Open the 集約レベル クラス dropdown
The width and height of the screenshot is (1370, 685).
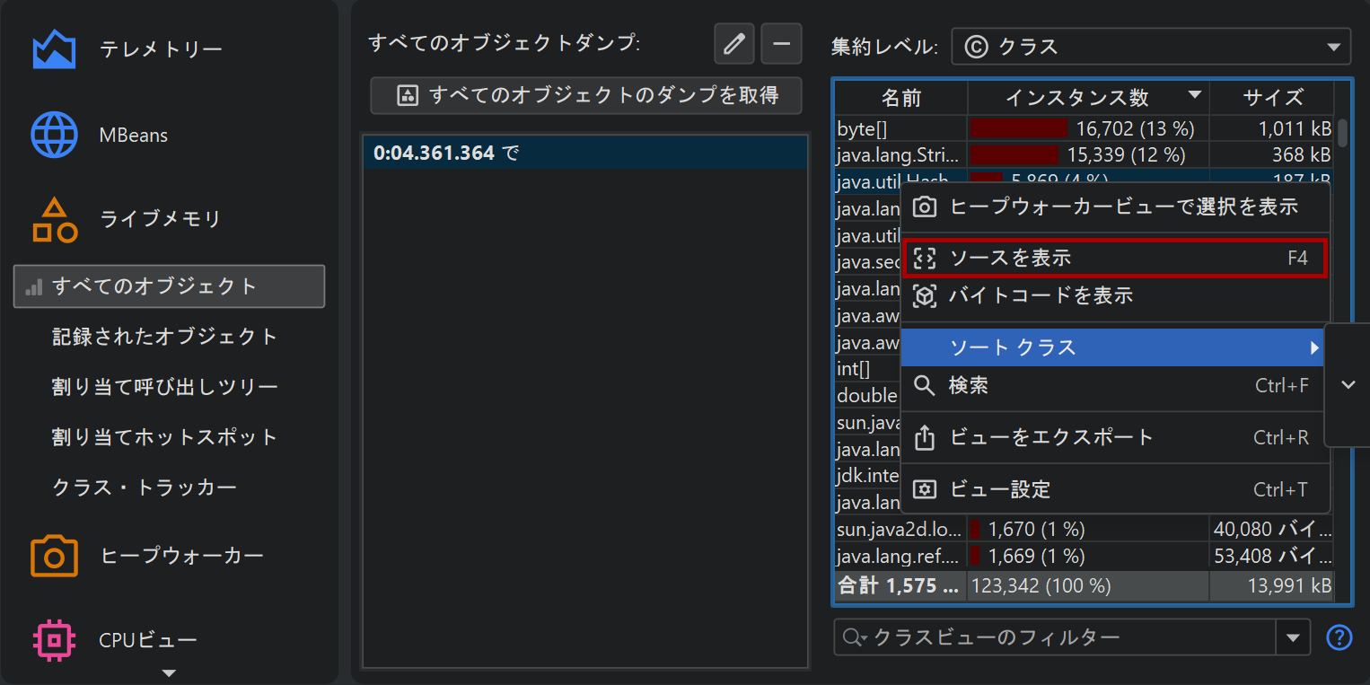tap(1150, 47)
